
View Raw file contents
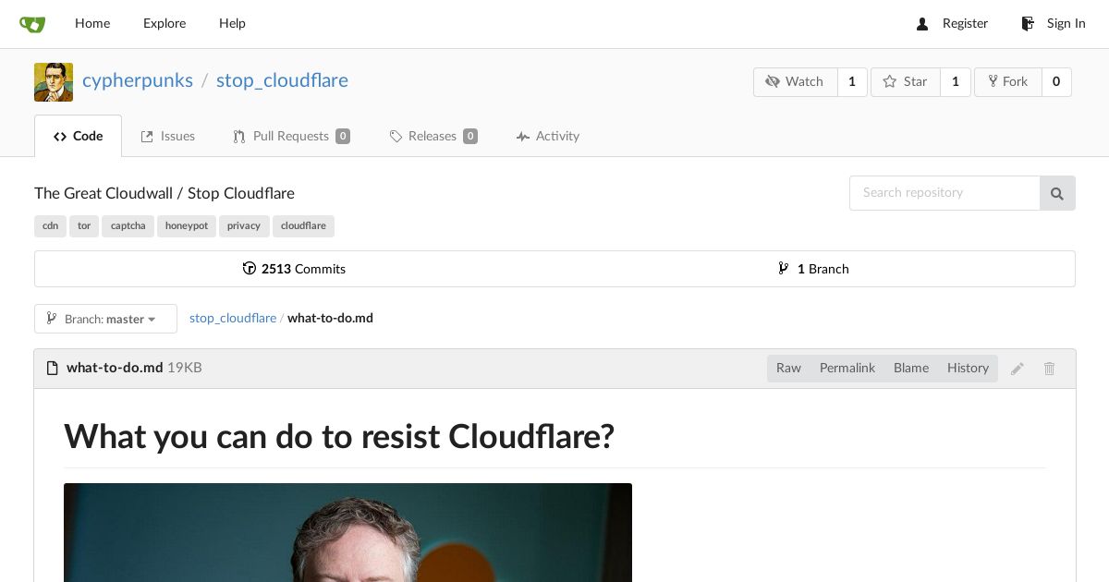(788, 369)
